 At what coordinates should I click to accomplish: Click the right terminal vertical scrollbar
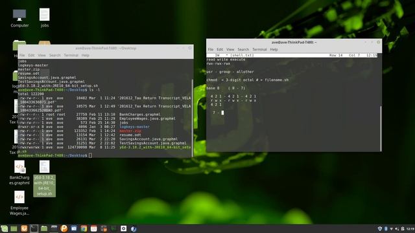tap(381, 128)
